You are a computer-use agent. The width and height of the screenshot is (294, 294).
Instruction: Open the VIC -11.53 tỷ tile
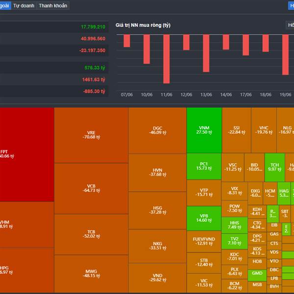click(x=204, y=283)
